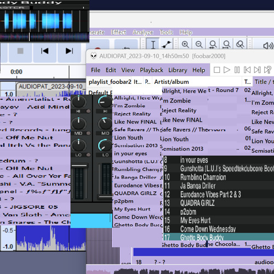This screenshot has height=274, width=274.
Task: Click foobar2000's Play triangle button
Action: click(227, 70)
